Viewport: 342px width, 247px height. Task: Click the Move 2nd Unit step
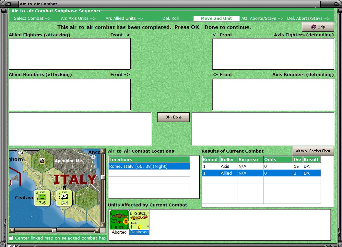pos(216,19)
